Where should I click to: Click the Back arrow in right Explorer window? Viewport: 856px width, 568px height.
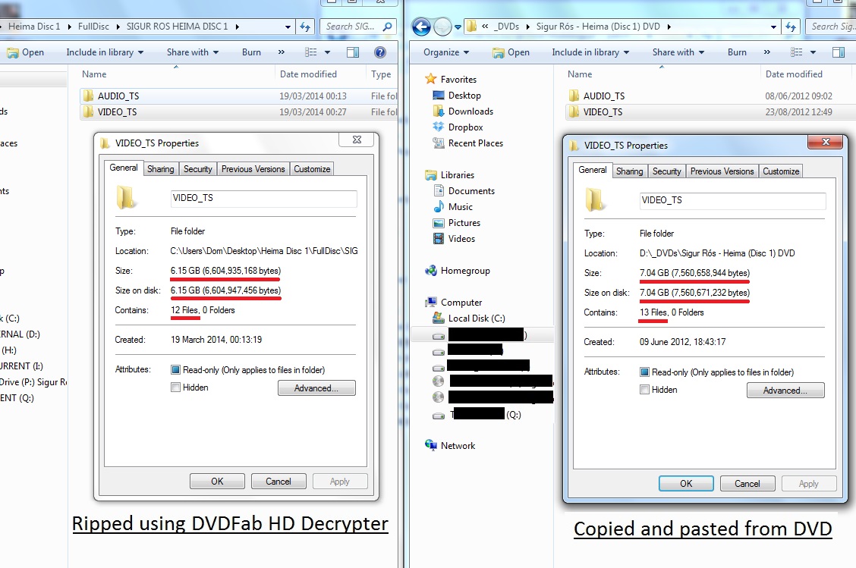click(421, 27)
